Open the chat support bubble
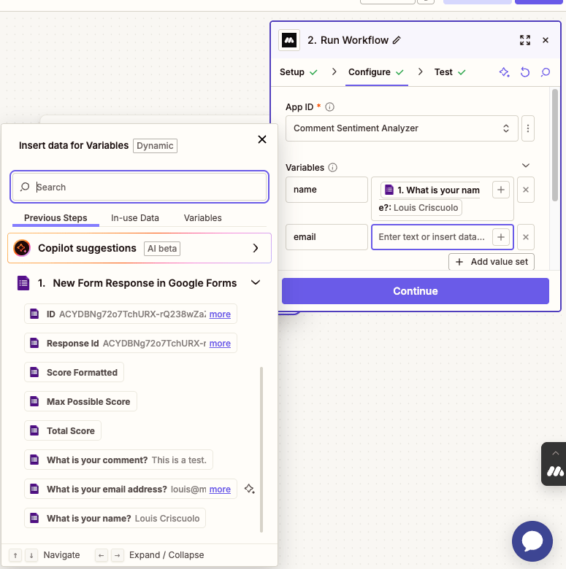The height and width of the screenshot is (569, 566). pyautogui.click(x=532, y=541)
